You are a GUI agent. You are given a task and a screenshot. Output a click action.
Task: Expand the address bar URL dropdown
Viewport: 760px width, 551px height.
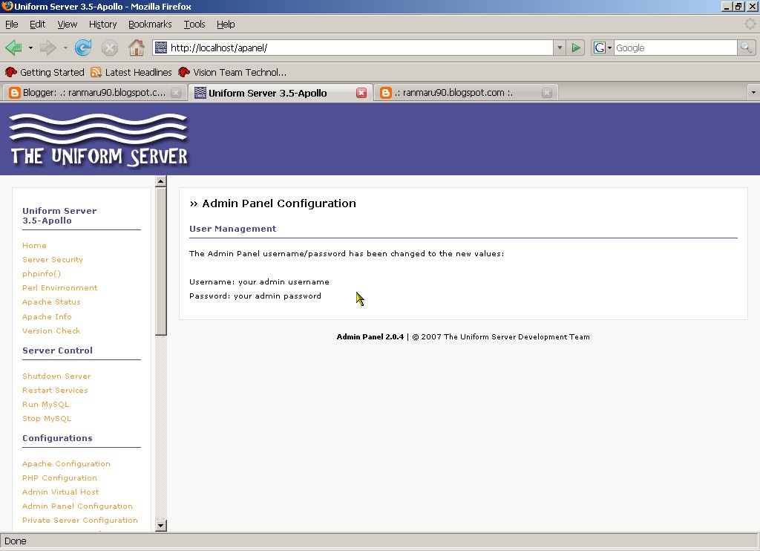tap(560, 48)
